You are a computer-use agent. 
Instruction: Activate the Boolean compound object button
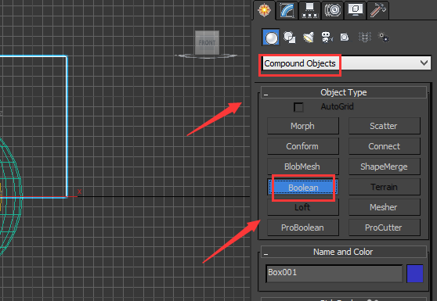tap(303, 187)
